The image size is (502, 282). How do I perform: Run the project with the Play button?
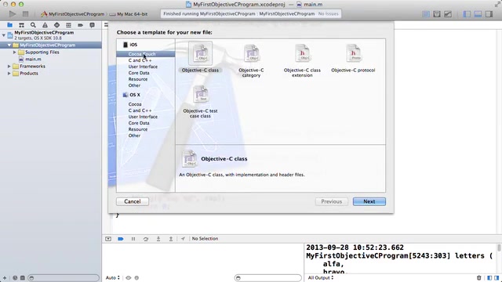[x=13, y=14]
